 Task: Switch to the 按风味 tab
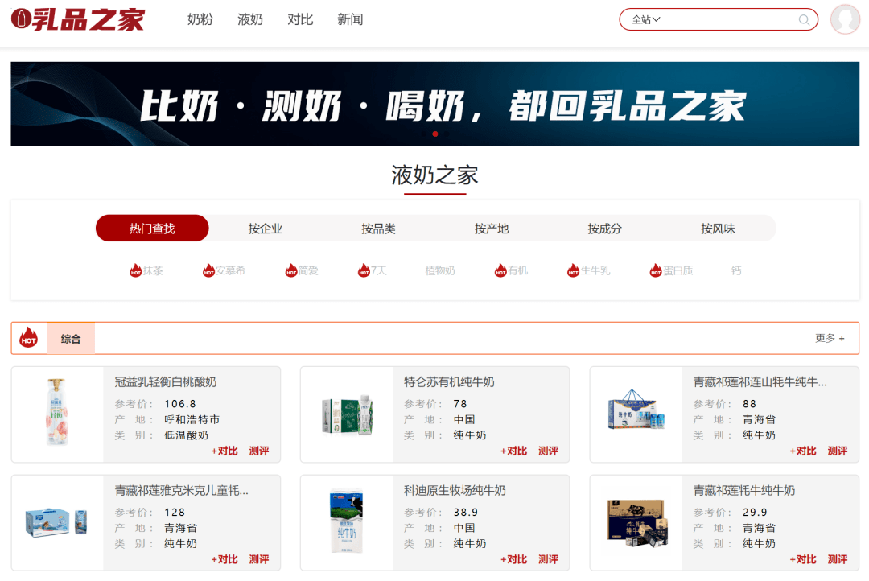pyautogui.click(x=718, y=229)
